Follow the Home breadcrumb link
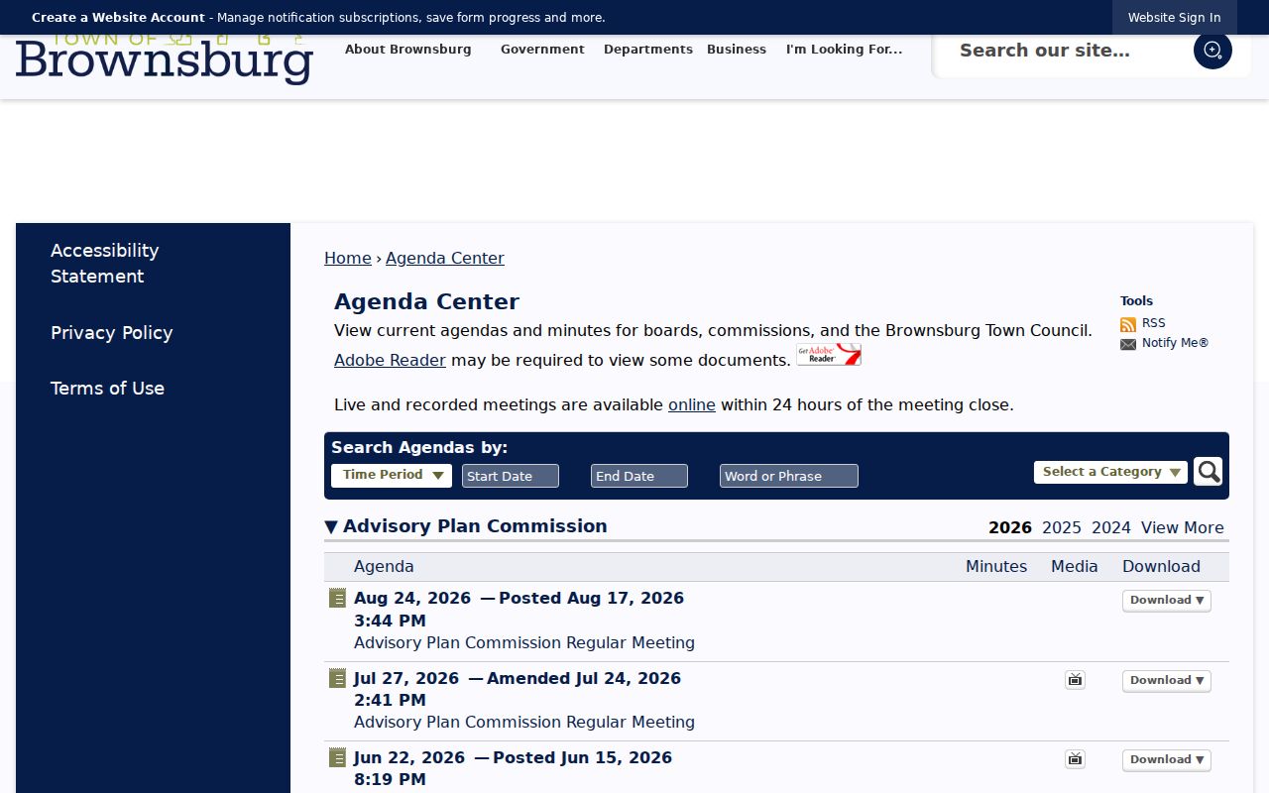This screenshot has height=793, width=1269. click(348, 258)
